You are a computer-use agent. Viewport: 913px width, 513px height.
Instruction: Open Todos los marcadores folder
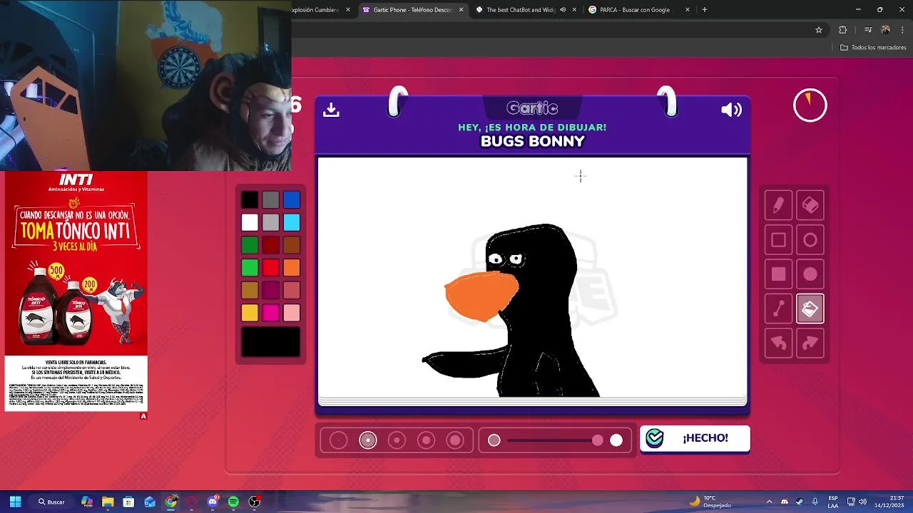tap(873, 48)
